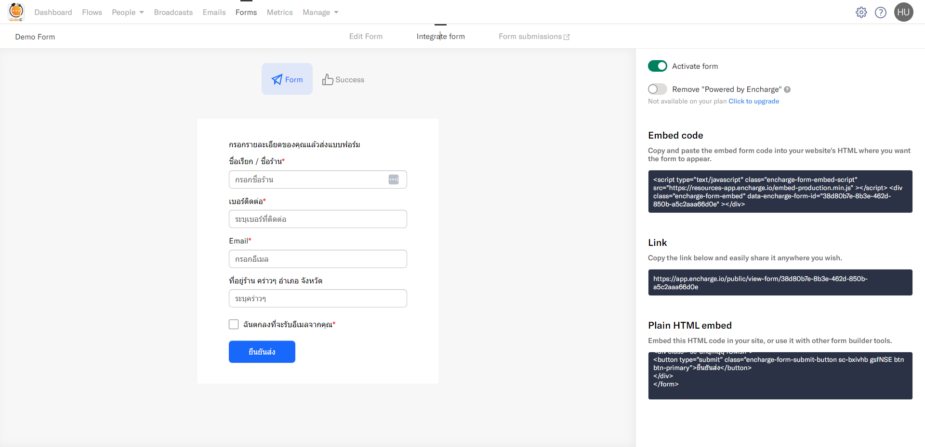Select Forms in the top navigation

tap(246, 13)
